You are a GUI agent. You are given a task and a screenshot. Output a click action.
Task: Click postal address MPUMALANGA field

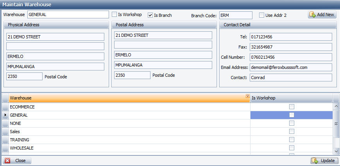(163, 65)
